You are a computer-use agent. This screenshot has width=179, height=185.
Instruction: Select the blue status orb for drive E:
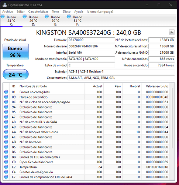[x=47, y=16]
